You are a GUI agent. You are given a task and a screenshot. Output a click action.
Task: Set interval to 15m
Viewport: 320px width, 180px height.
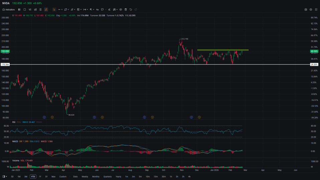(156, 177)
